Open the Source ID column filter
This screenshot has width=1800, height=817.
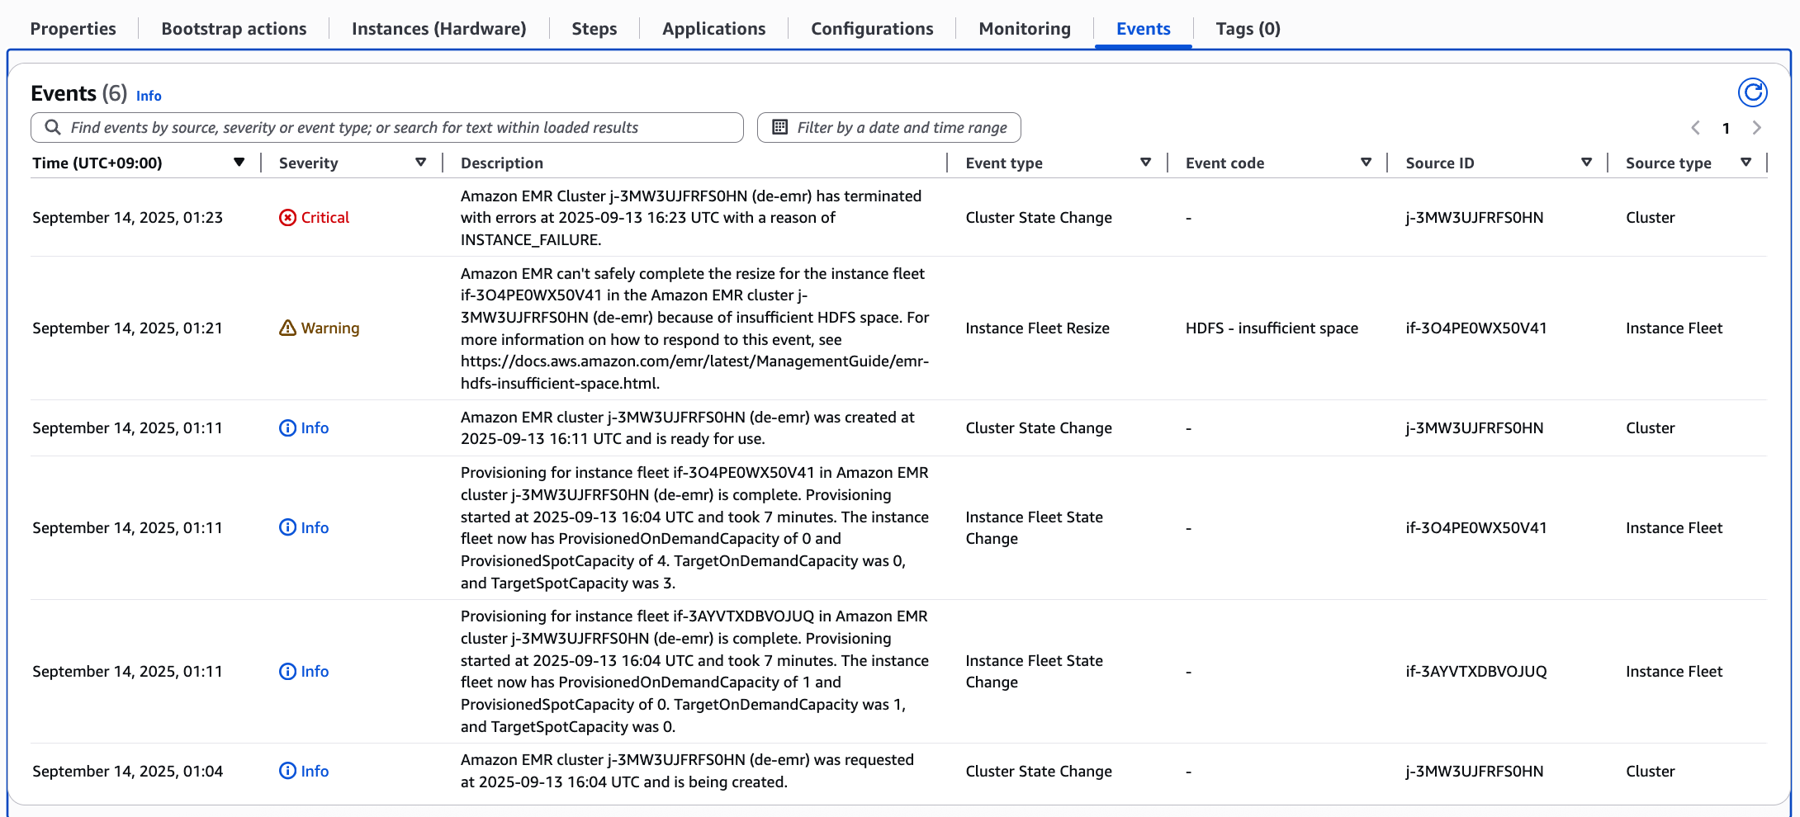1586,162
